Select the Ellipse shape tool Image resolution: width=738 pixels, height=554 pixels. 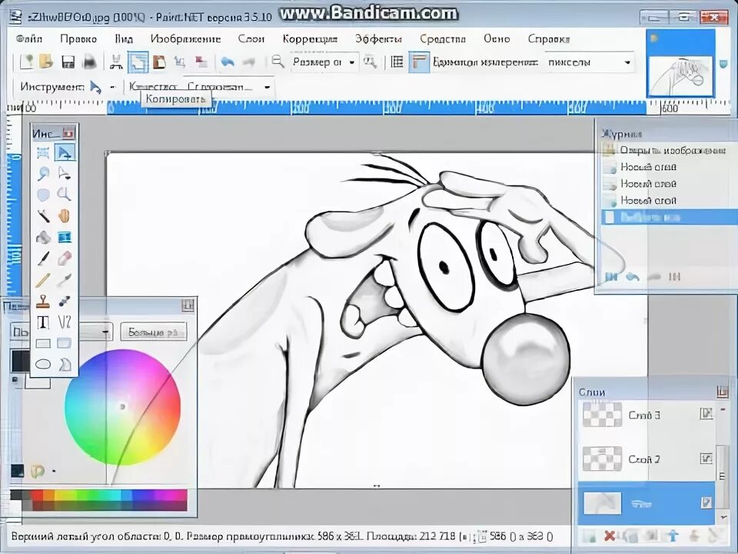point(43,364)
